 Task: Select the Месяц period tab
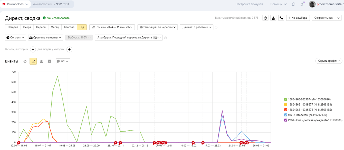[x=55, y=27]
